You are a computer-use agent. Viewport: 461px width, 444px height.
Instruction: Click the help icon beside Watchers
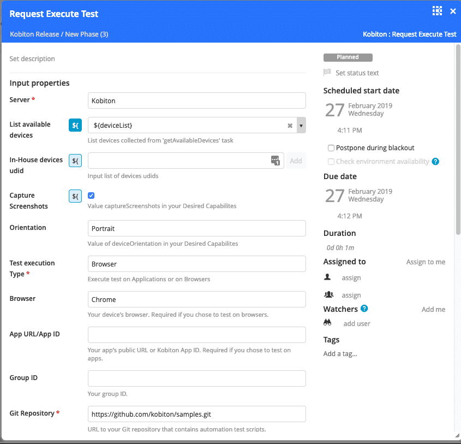364,309
